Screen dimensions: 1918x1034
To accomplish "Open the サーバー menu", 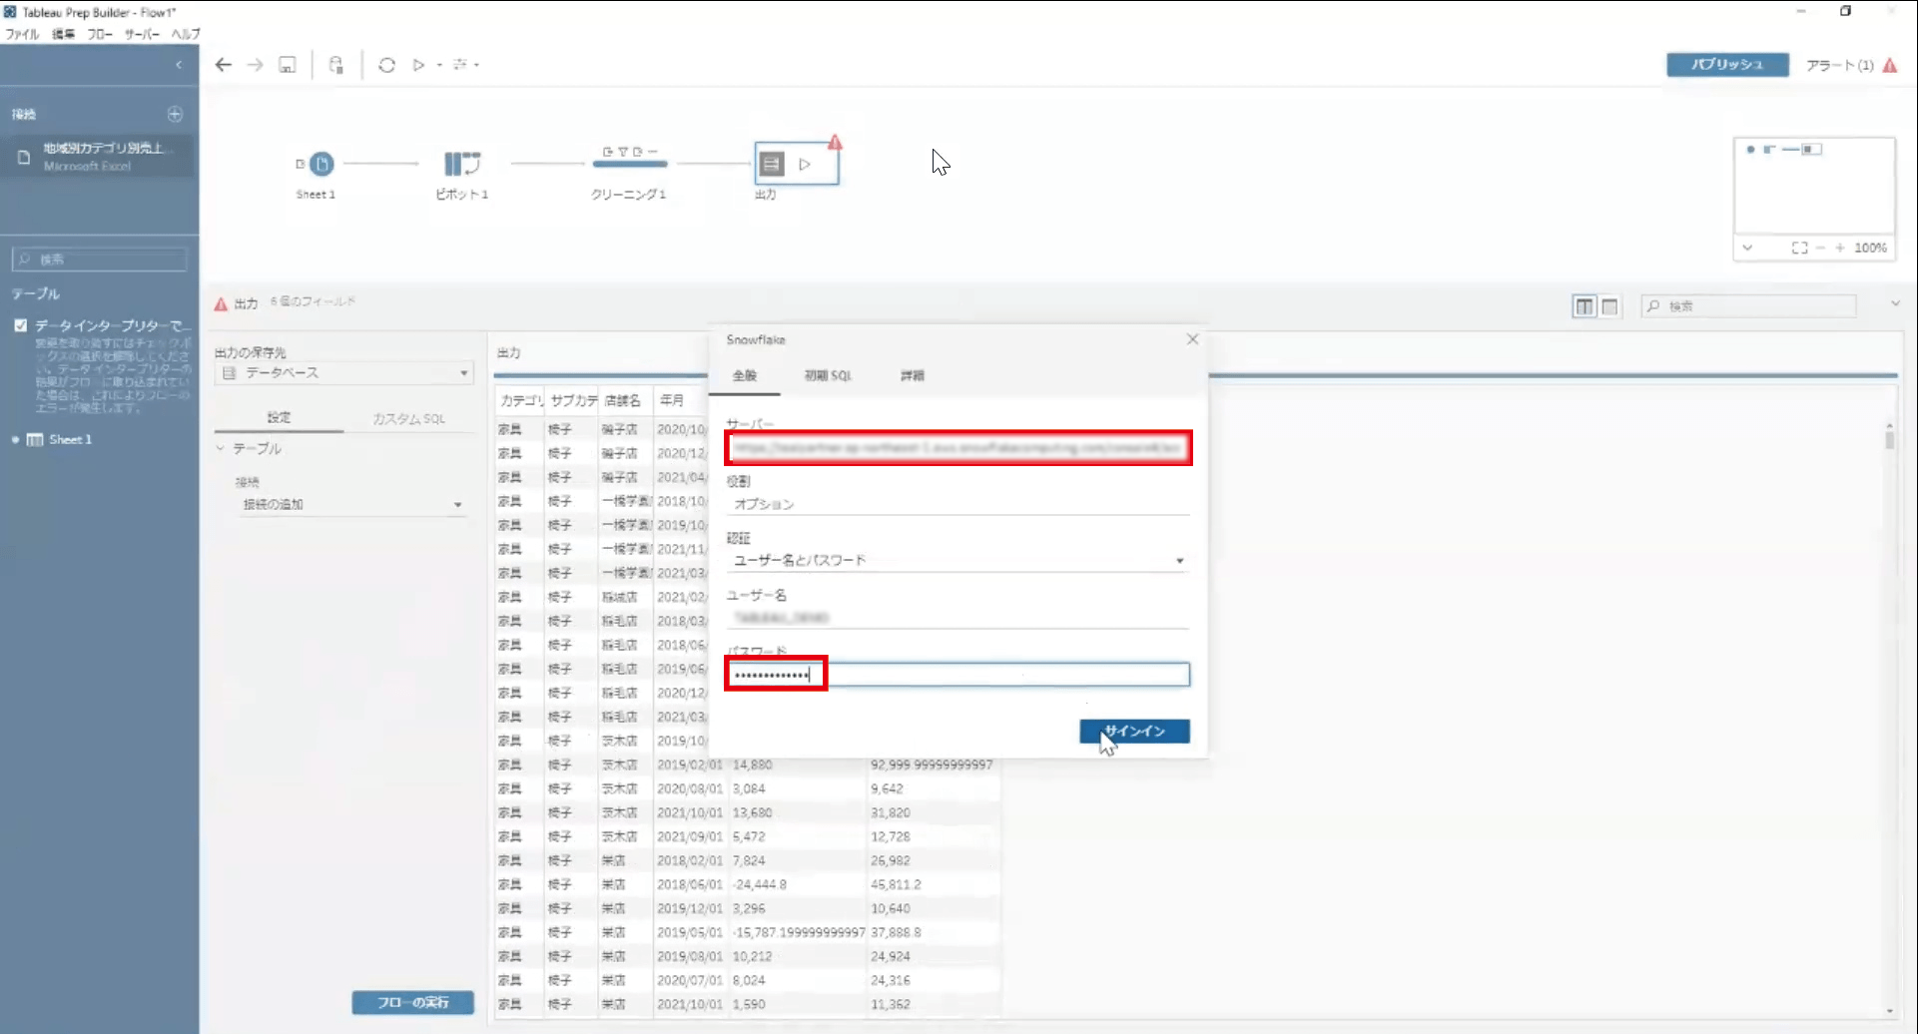I will click(142, 34).
